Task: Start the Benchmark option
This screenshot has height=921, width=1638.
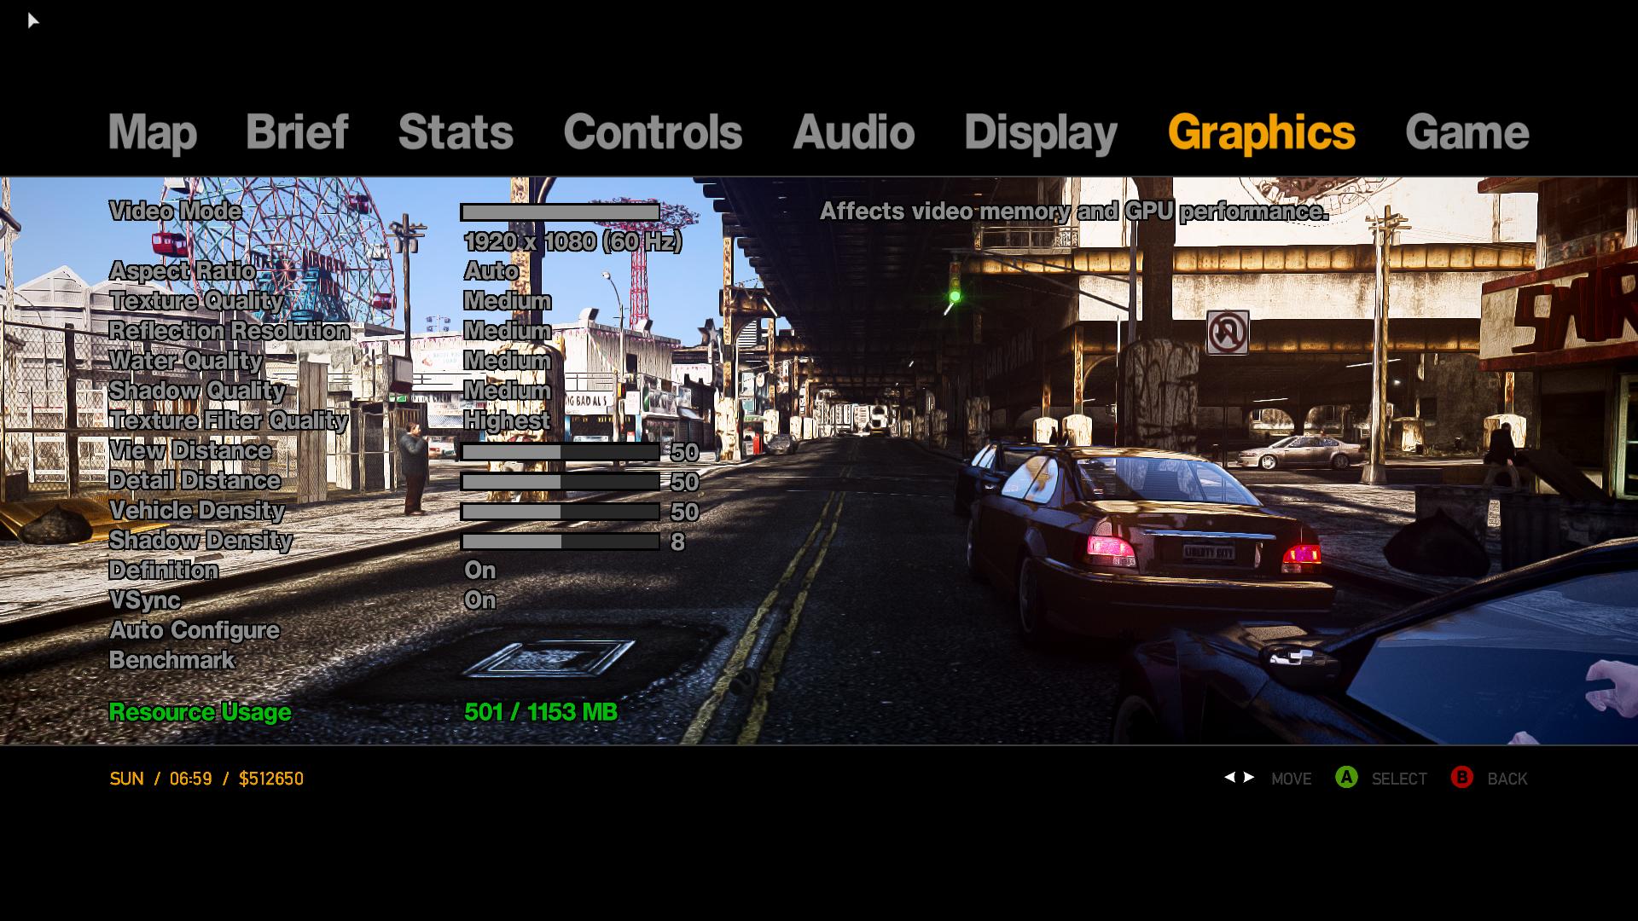Action: pos(171,660)
